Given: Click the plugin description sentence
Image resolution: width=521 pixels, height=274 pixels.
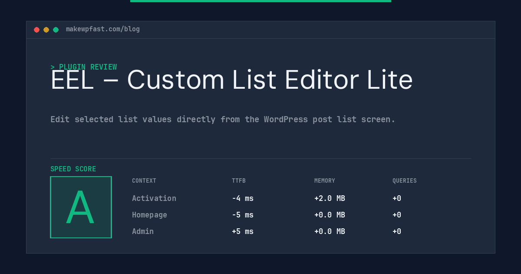Looking at the screenshot, I should click(x=223, y=119).
